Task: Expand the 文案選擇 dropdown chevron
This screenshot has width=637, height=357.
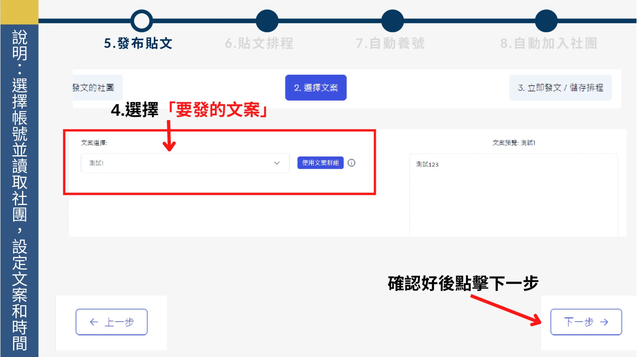Action: click(x=277, y=163)
